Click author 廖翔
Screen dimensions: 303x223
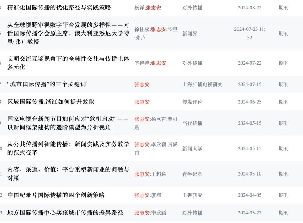pyautogui.click(x=156, y=195)
